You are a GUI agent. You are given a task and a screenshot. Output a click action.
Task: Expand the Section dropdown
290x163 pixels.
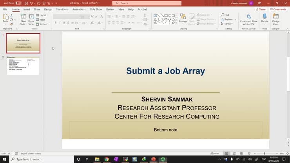[x=43, y=24]
